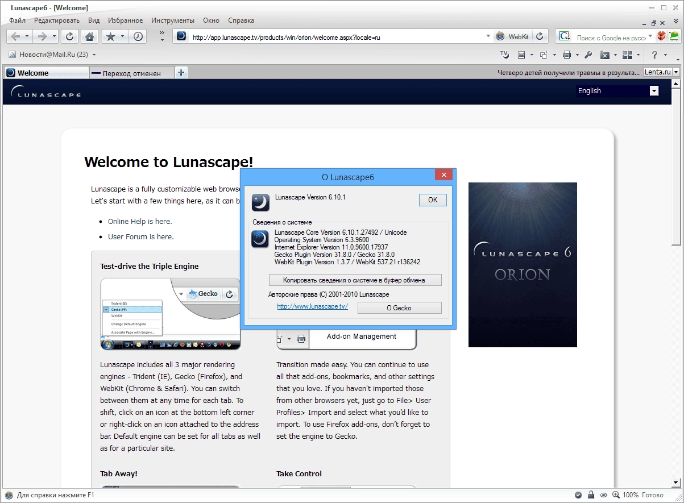Switch to the Welcome tab

tap(46, 73)
